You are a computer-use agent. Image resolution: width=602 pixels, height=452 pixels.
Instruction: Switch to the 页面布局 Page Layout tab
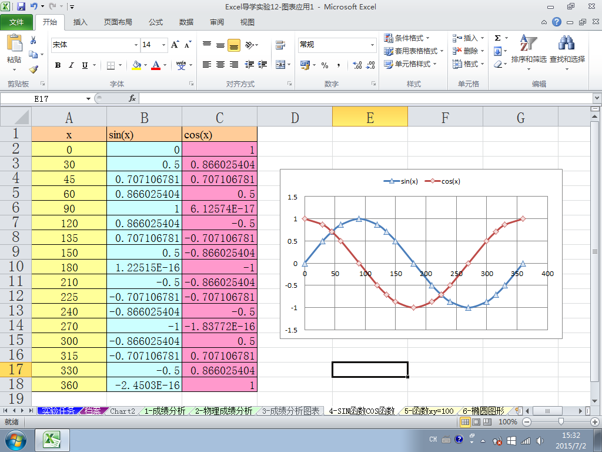click(x=118, y=22)
